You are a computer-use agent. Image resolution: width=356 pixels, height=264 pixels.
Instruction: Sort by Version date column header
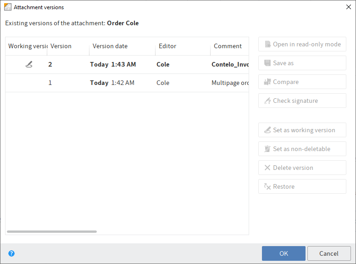point(122,46)
